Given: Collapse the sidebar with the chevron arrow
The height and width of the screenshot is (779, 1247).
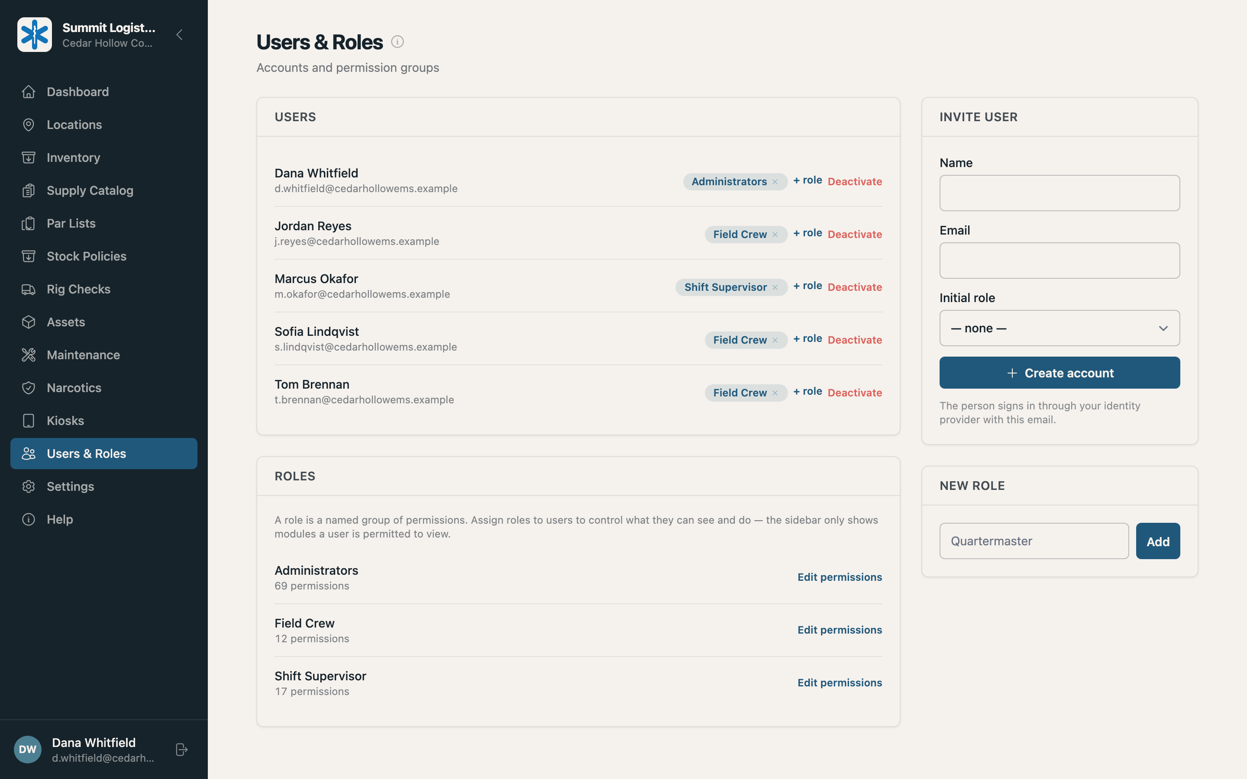Looking at the screenshot, I should pos(179,35).
